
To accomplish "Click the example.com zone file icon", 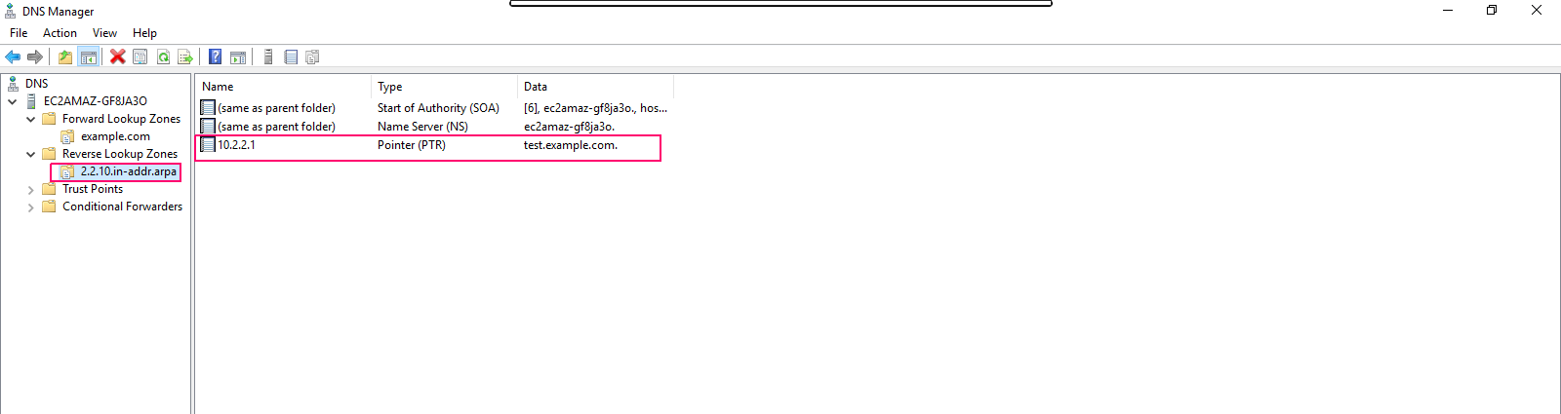I will pyautogui.click(x=67, y=136).
